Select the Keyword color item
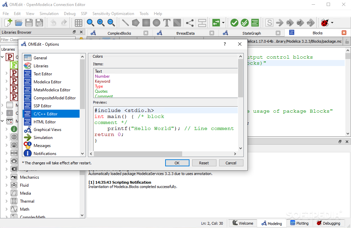Viewport: 351px width, 228px height. [x=103, y=81]
